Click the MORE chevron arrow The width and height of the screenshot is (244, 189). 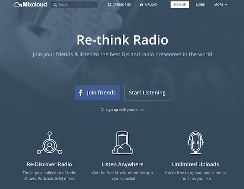tap(226, 5)
